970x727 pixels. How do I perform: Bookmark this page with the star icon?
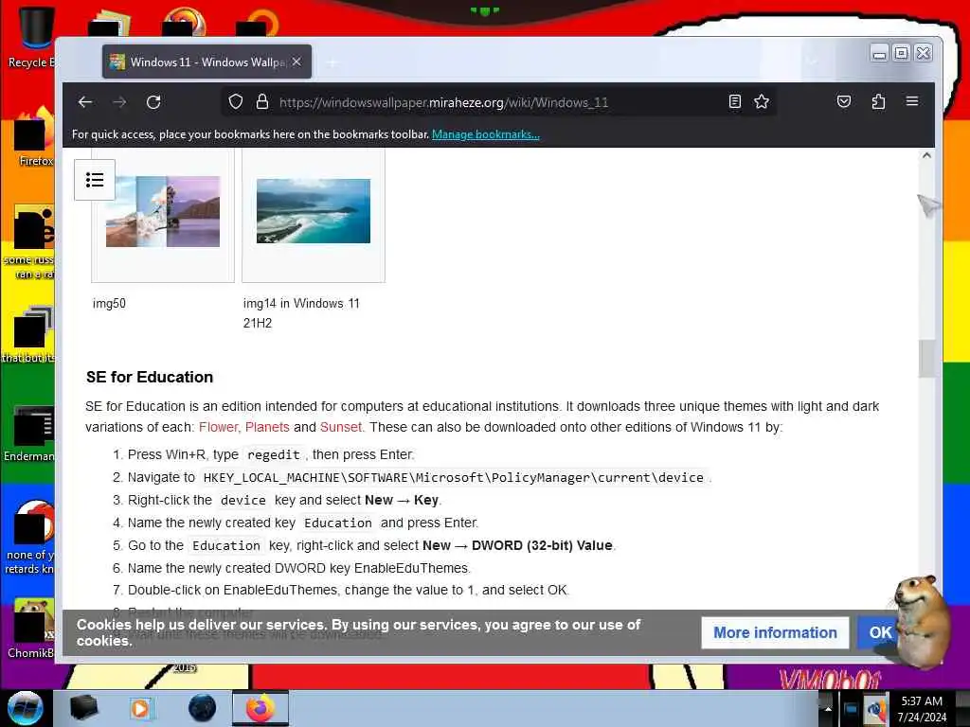(762, 102)
